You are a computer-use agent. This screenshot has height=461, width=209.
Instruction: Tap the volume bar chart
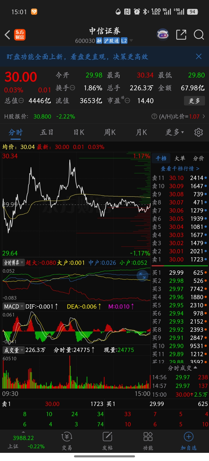click(76, 373)
